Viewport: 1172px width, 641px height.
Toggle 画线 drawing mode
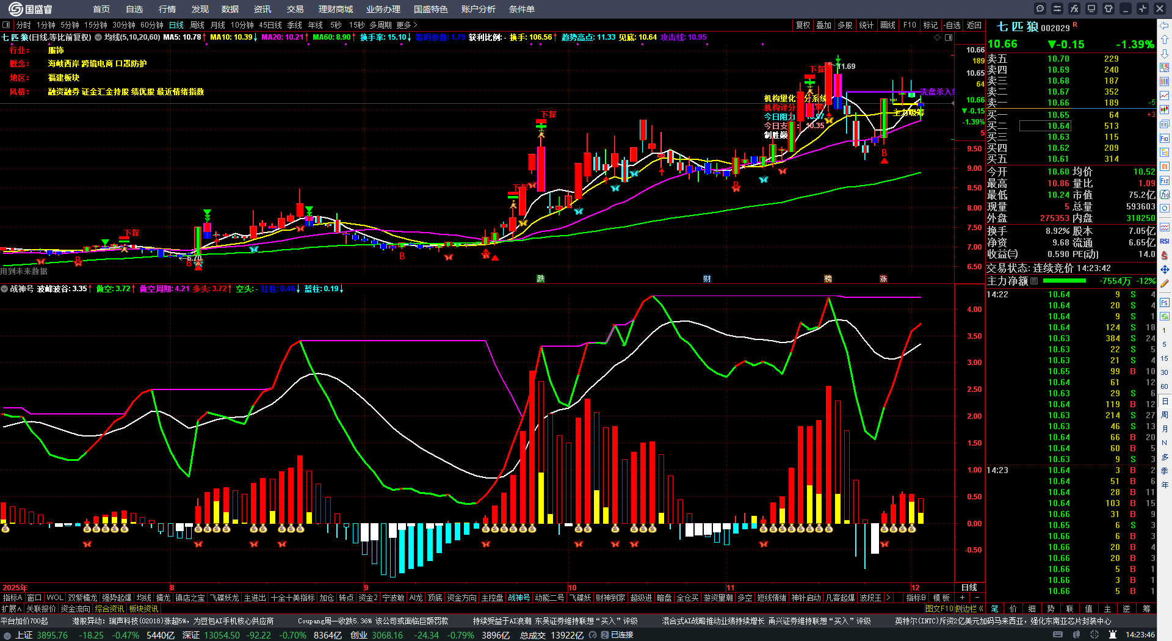pos(888,25)
